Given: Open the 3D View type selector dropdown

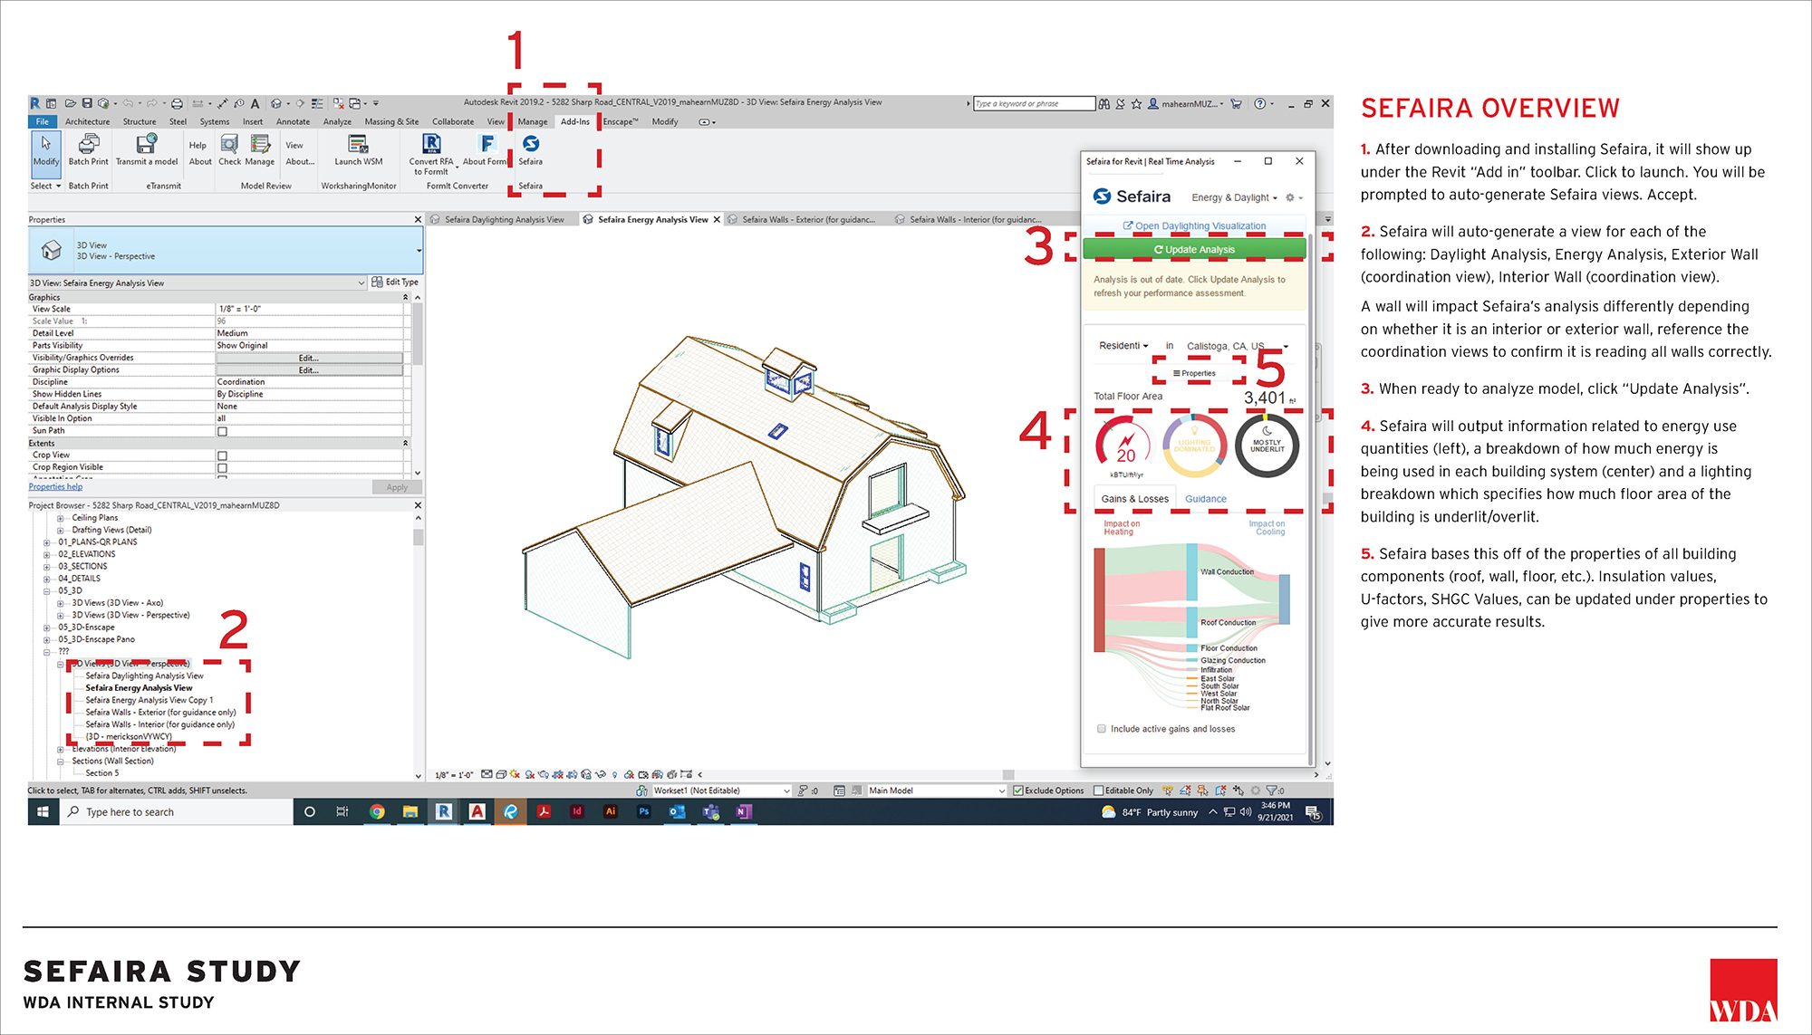Looking at the screenshot, I should point(226,251).
